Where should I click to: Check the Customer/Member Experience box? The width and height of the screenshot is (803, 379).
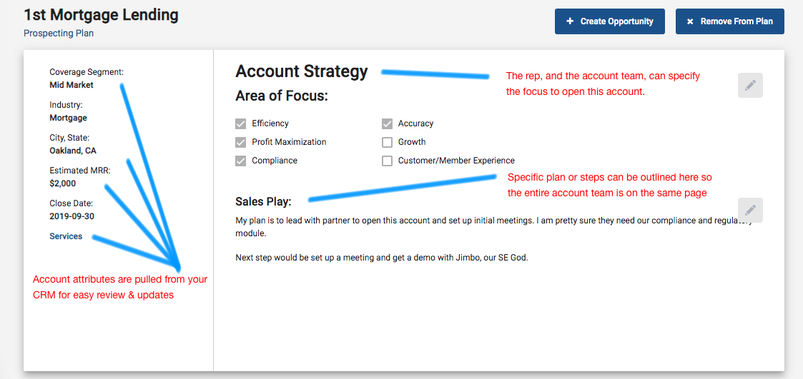click(387, 161)
